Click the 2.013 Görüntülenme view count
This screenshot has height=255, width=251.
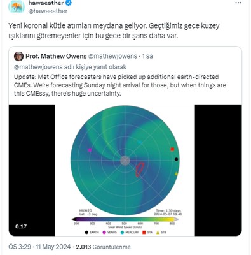[104, 247]
